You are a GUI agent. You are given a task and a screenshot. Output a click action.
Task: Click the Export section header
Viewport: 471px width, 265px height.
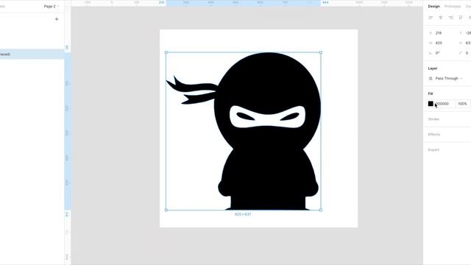(433, 149)
